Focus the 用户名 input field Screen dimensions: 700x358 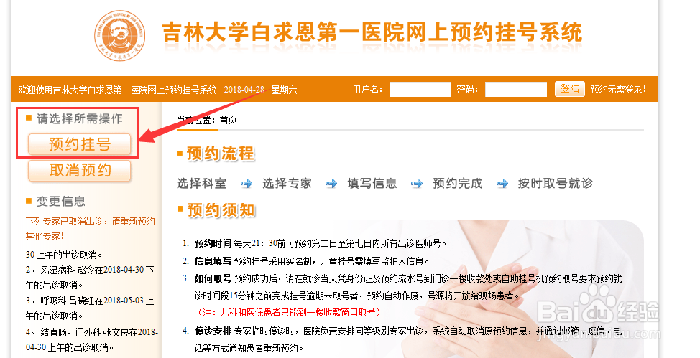(420, 89)
